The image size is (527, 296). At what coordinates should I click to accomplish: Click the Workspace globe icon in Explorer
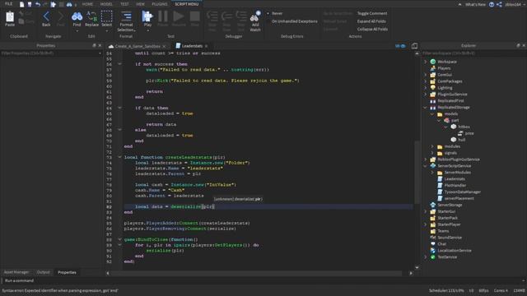point(433,62)
